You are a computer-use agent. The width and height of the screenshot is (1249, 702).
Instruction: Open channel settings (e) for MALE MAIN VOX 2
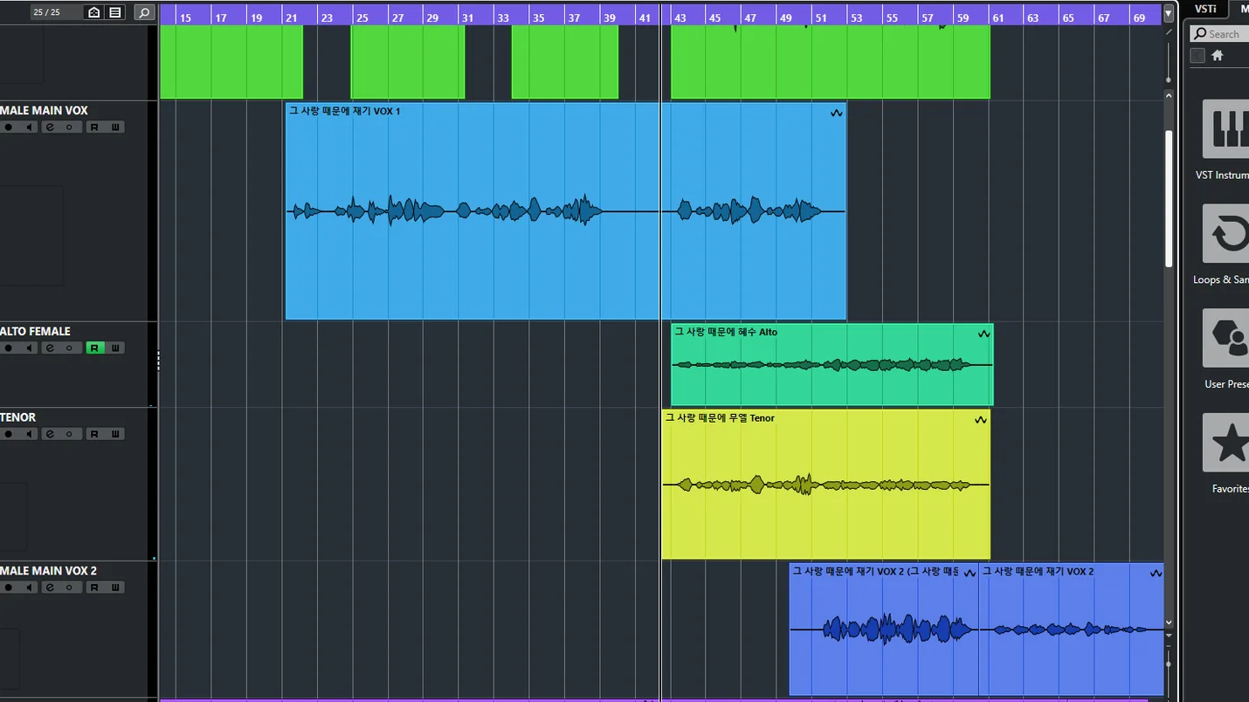(51, 588)
